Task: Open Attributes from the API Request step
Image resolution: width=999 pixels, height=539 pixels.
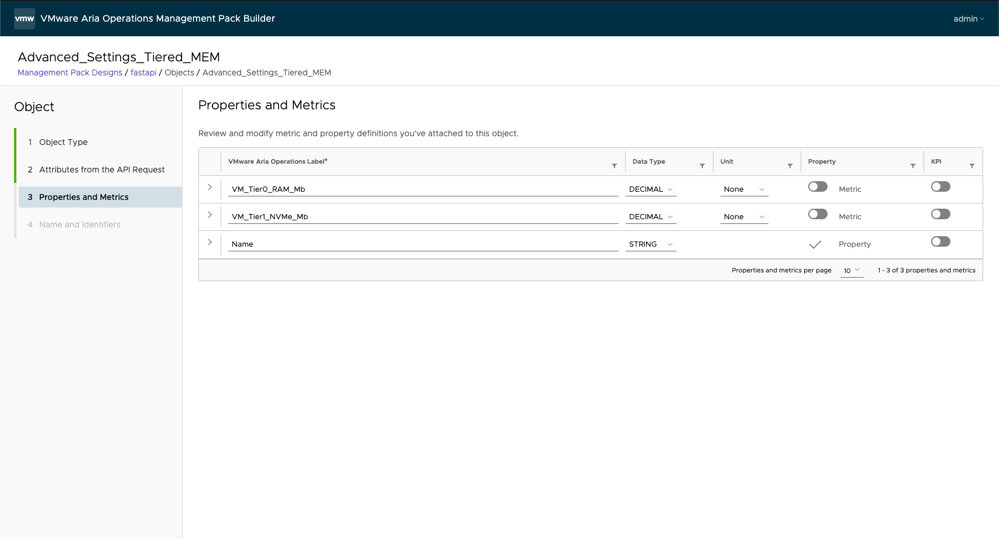Action: [102, 170]
